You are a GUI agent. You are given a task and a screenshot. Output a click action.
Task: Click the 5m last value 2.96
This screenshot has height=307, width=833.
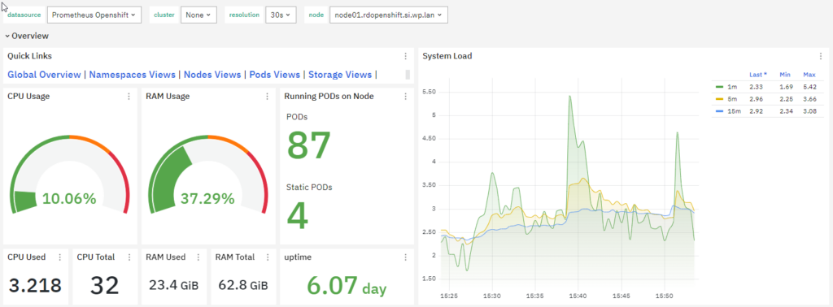(x=756, y=98)
